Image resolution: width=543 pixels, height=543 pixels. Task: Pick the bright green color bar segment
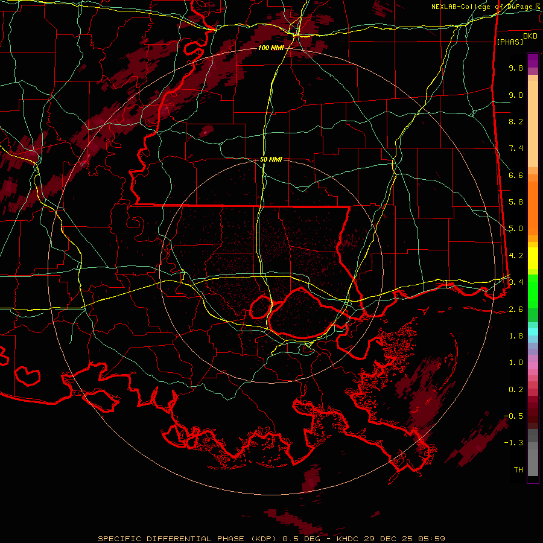coord(533,291)
